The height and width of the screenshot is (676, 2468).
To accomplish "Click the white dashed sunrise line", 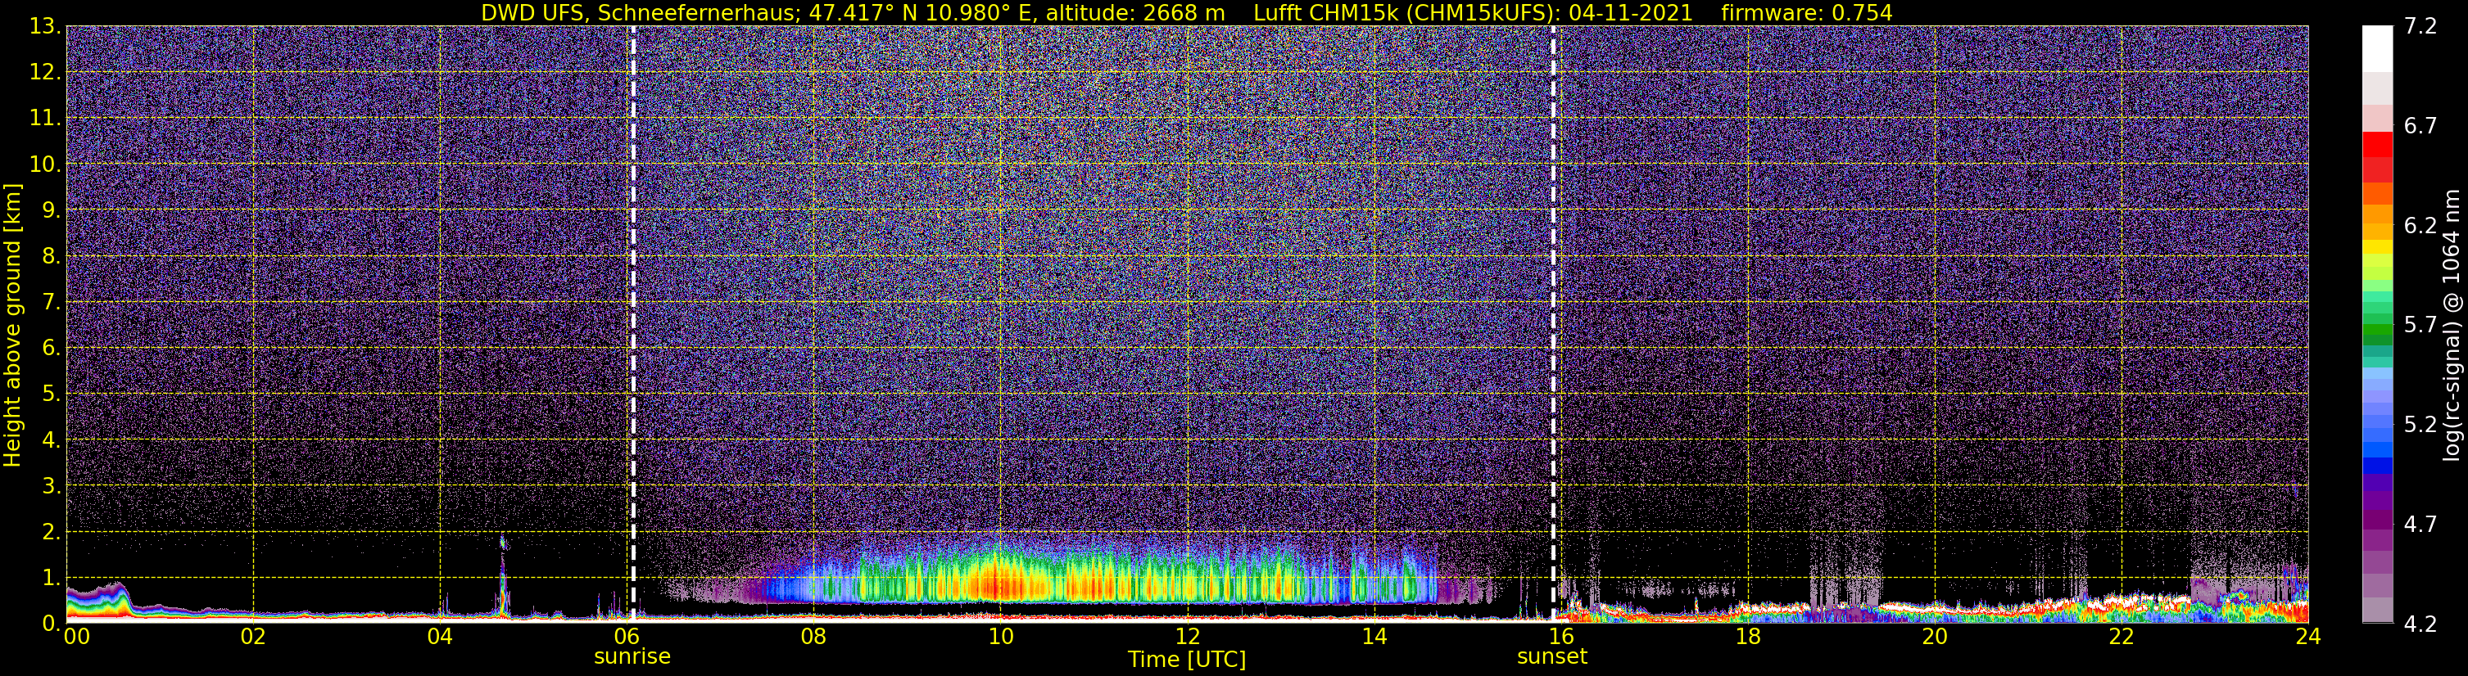I will [x=633, y=323].
